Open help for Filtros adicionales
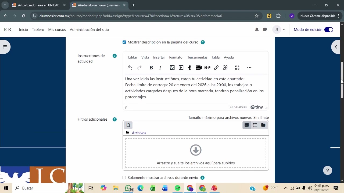Viewport: 344px width, 193px height. (x=114, y=119)
